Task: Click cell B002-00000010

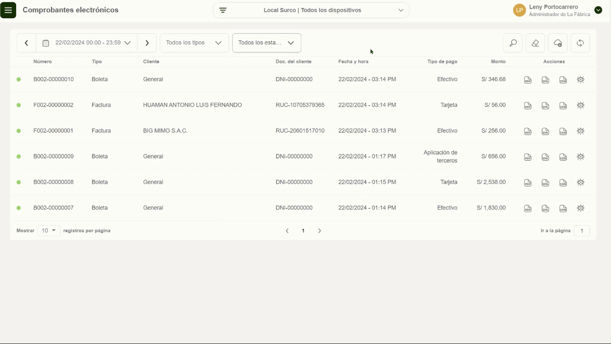Action: coord(54,79)
